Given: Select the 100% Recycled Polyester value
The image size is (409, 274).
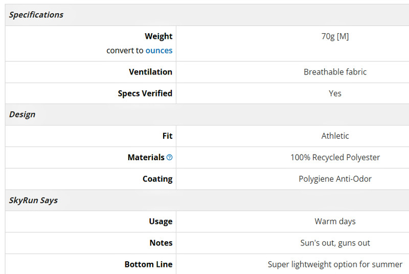Looking at the screenshot, I should coord(335,158).
